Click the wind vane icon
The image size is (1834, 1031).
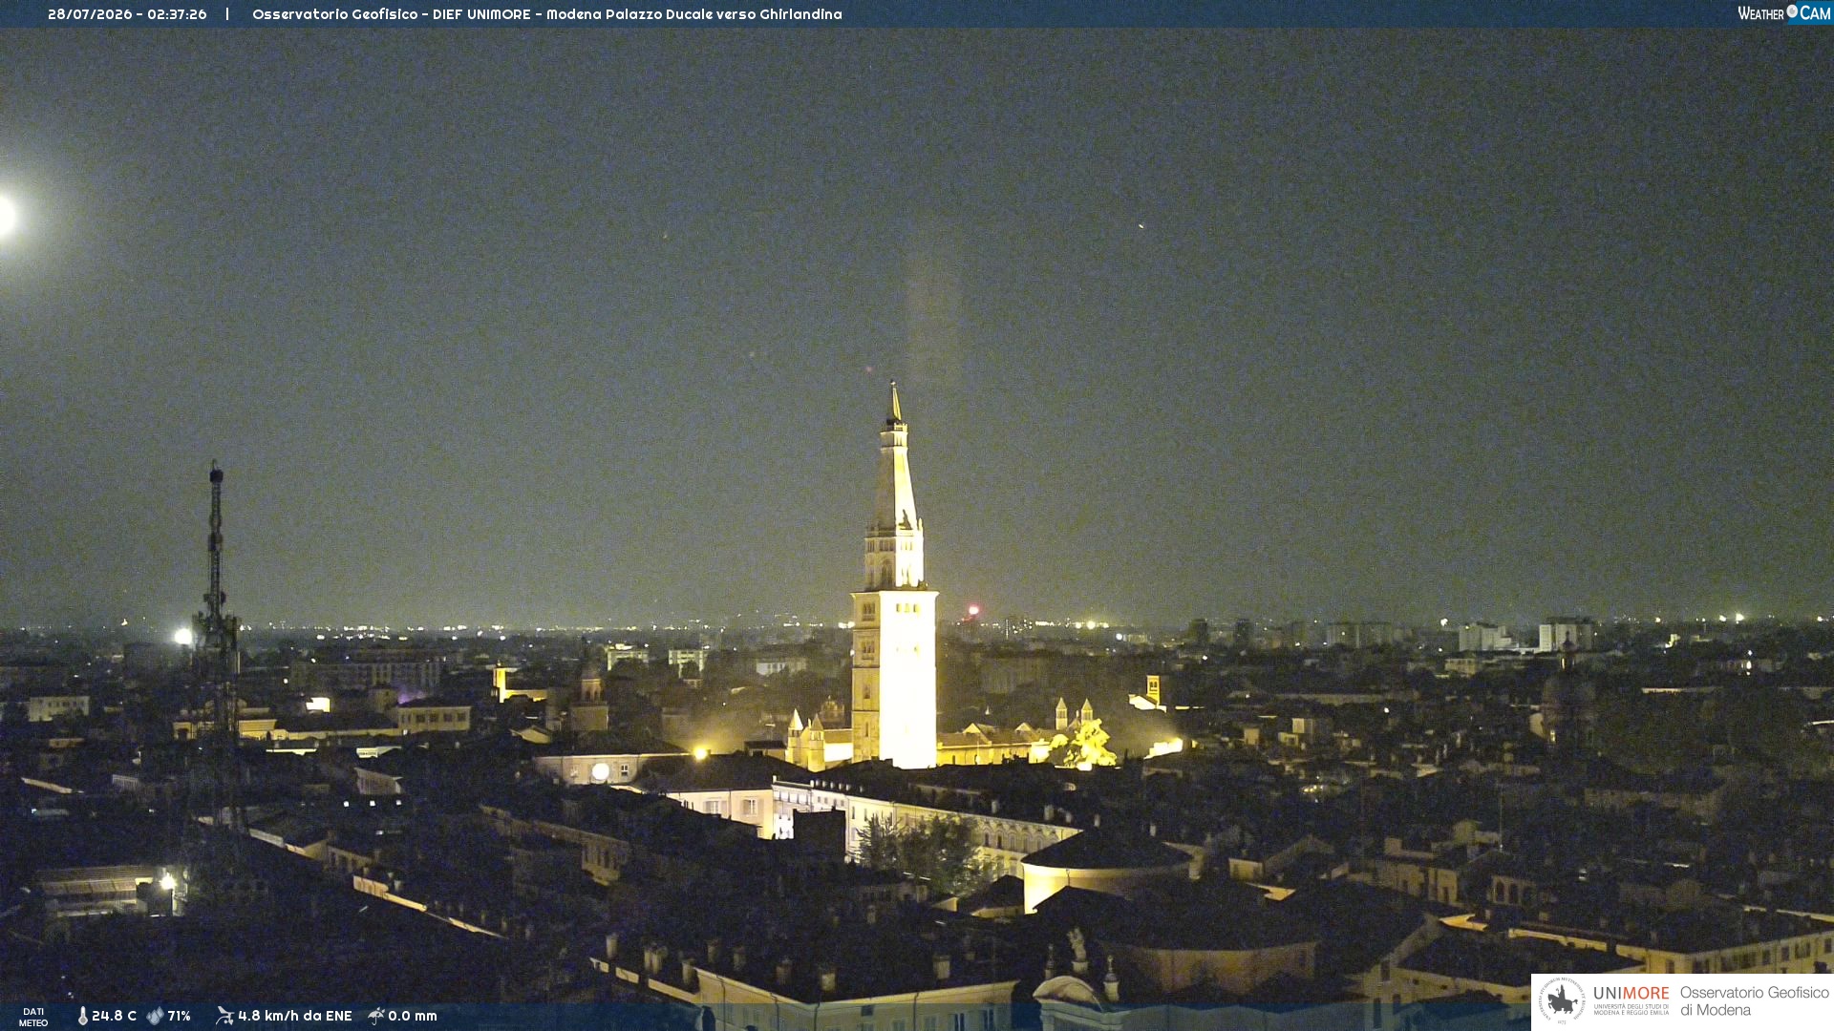point(224,1016)
